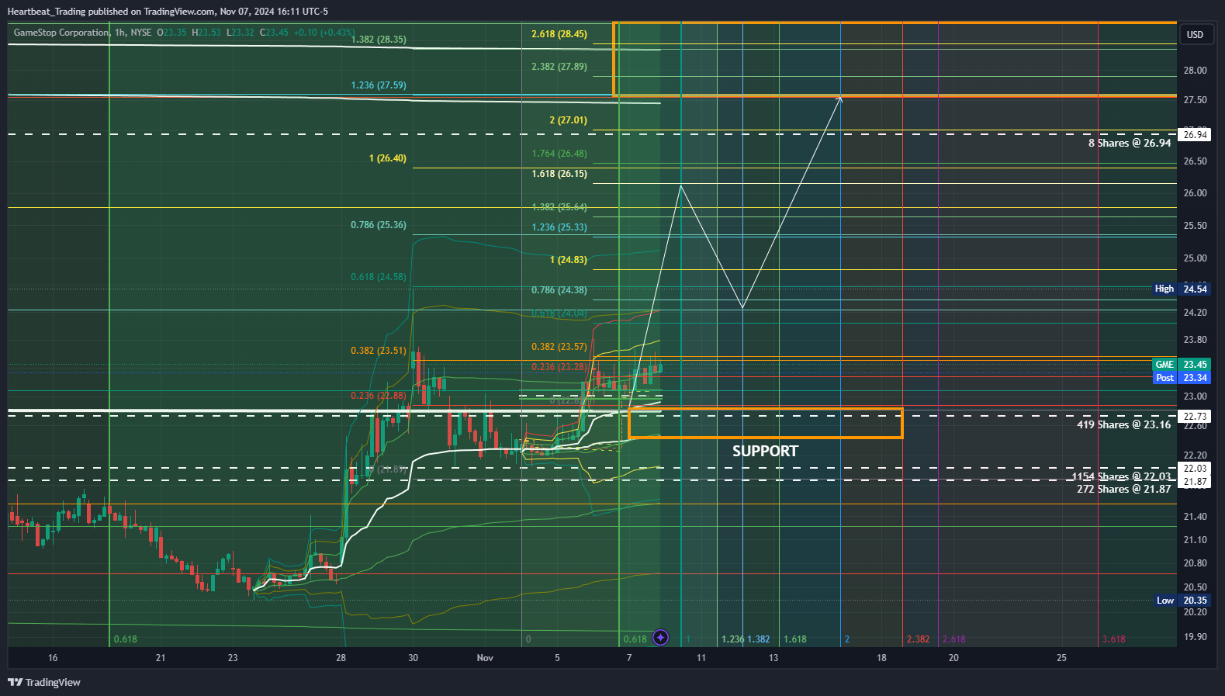Click the 26.94 price axis tag

pyautogui.click(x=1195, y=135)
